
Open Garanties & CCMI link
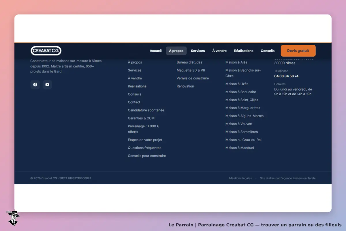pos(142,118)
